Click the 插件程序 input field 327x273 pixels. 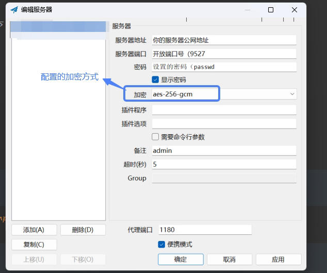(224, 110)
